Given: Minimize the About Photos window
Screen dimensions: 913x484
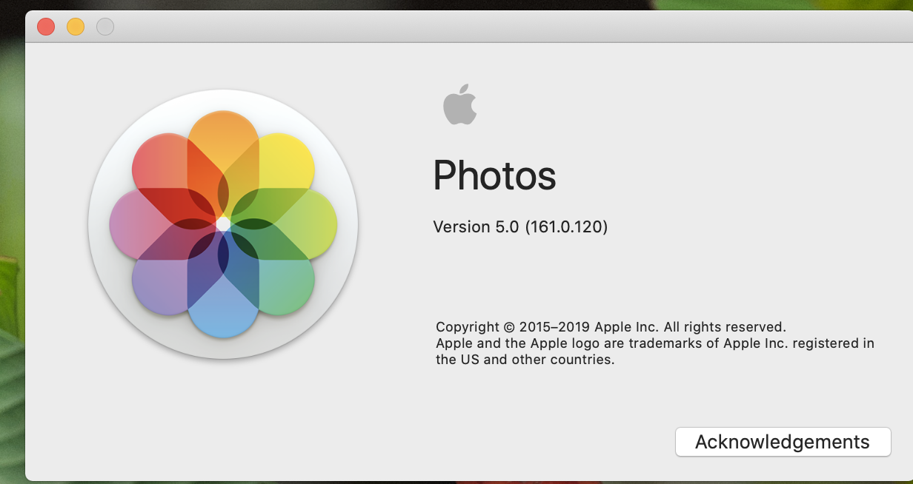Looking at the screenshot, I should pos(76,27).
